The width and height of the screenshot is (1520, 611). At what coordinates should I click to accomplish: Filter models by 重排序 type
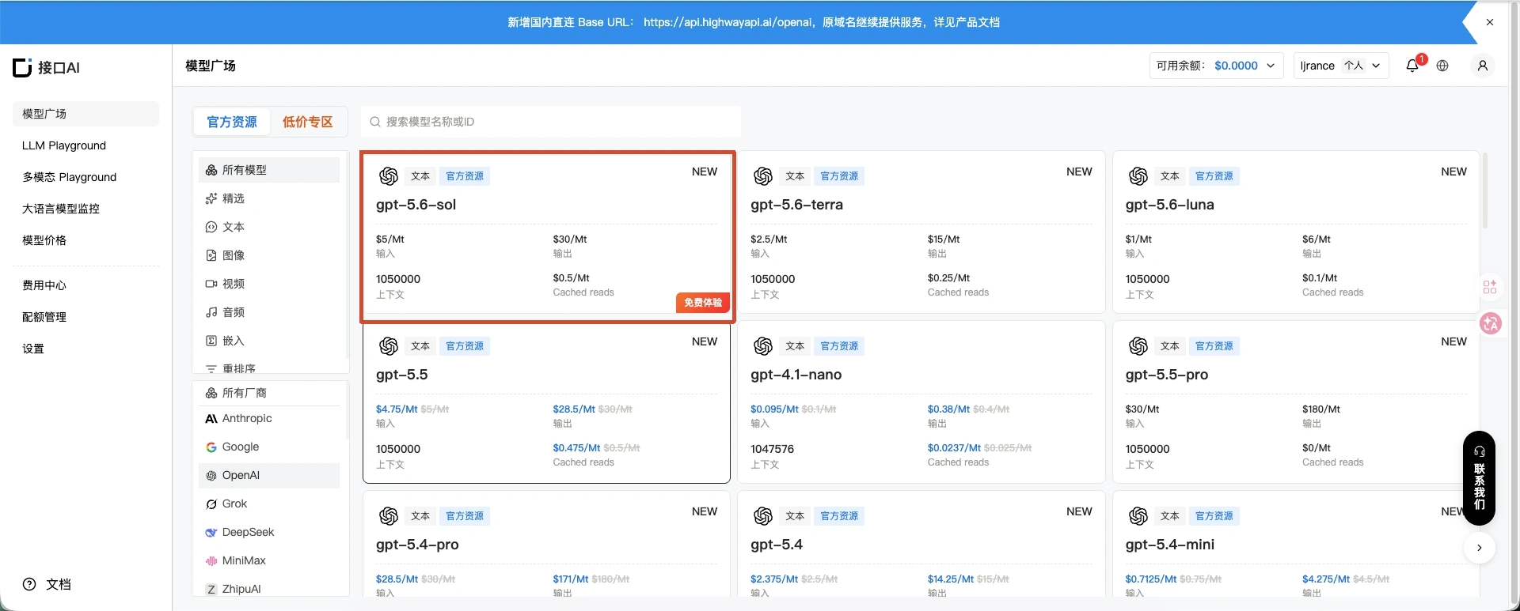tap(269, 368)
